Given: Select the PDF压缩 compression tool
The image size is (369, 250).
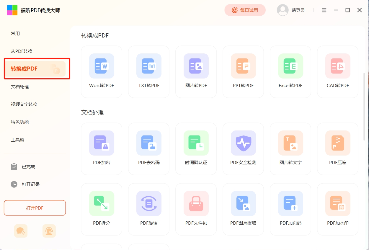Looking at the screenshot, I should pyautogui.click(x=338, y=143).
